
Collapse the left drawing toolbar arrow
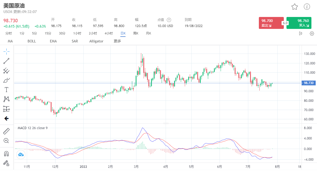coord(6,119)
